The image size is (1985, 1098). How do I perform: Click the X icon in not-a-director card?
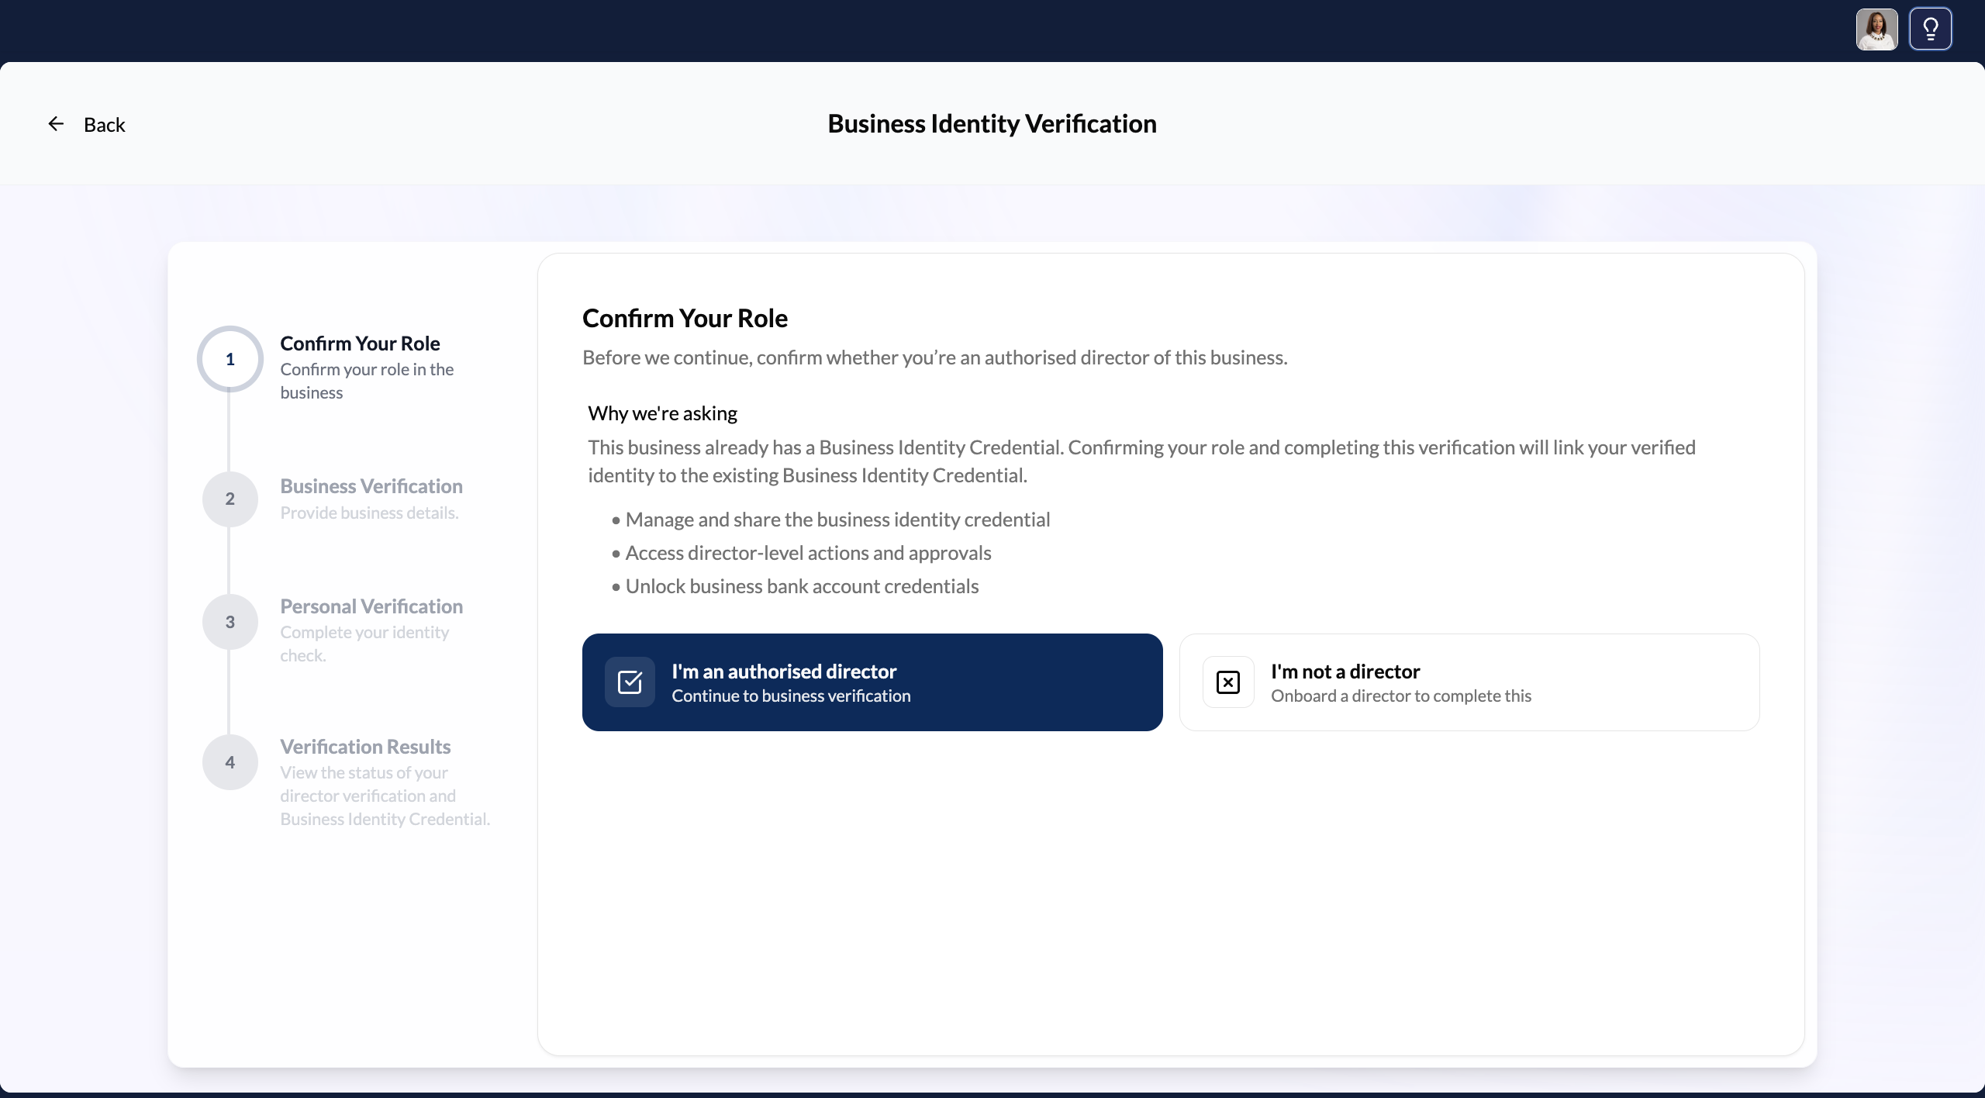(x=1227, y=682)
